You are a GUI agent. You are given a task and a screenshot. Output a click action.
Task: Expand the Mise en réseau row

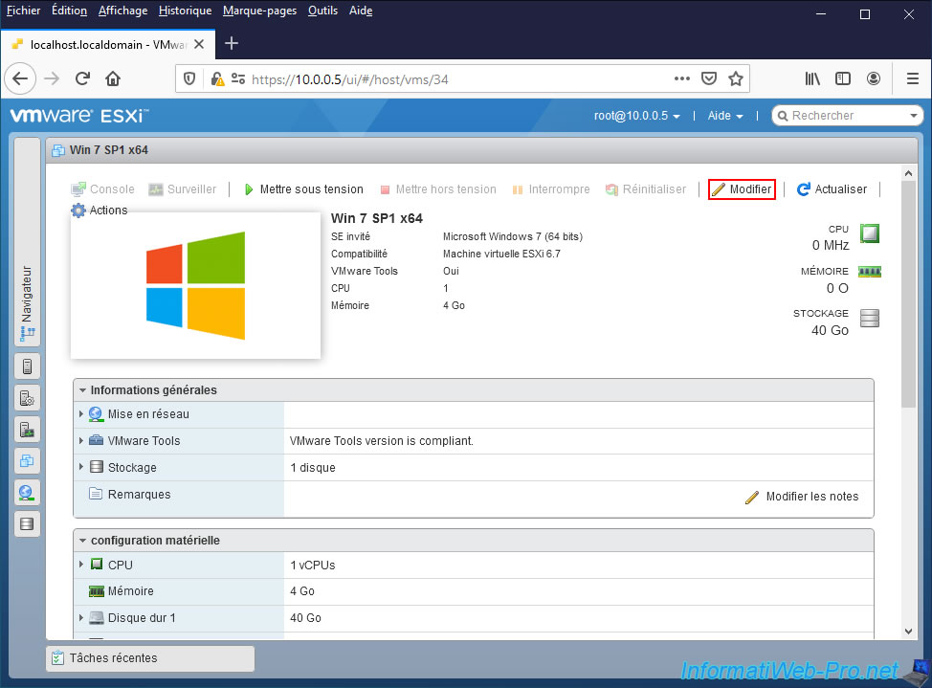(81, 414)
